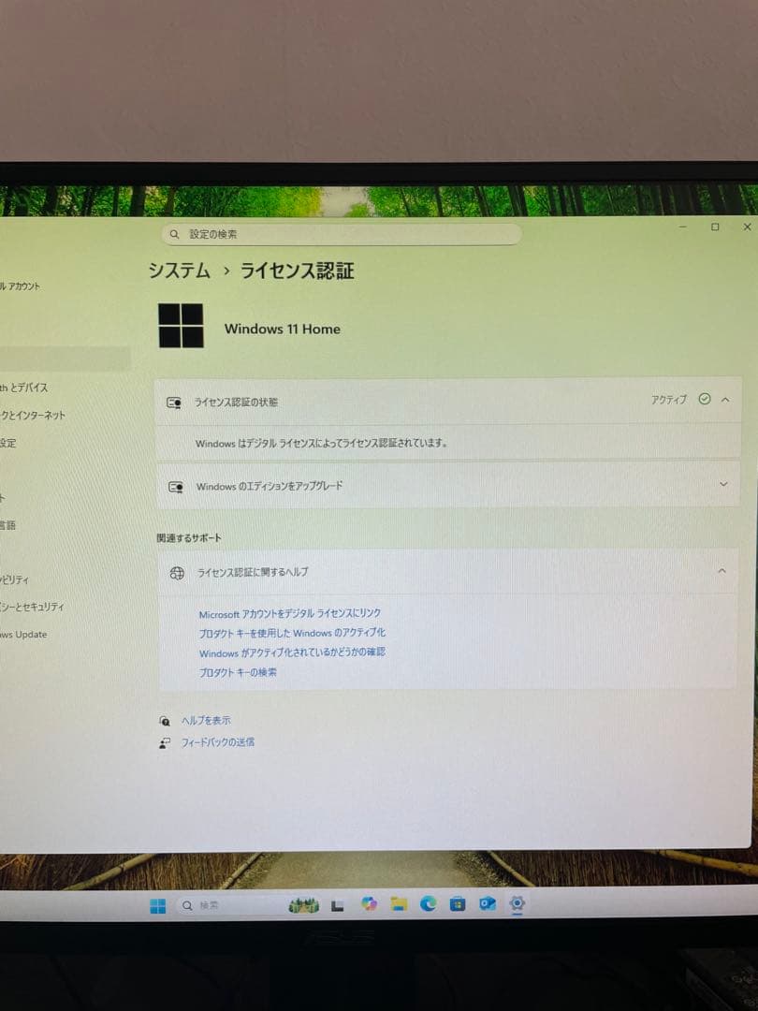Click the 設定の検索 search field
The width and height of the screenshot is (758, 1011).
point(341,234)
